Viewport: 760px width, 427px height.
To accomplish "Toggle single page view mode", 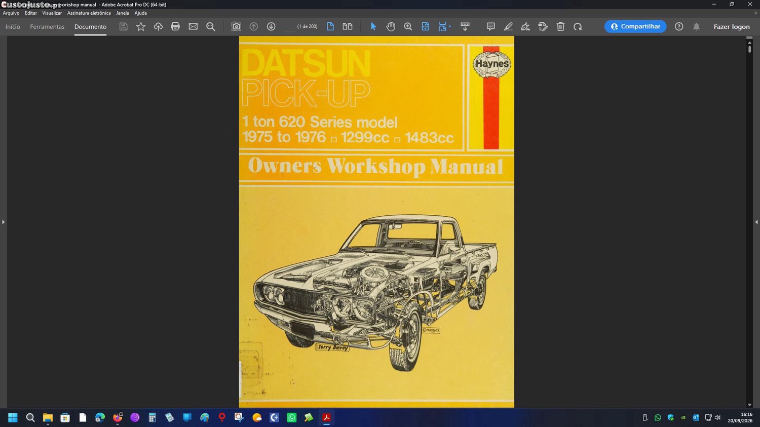I will click(330, 26).
